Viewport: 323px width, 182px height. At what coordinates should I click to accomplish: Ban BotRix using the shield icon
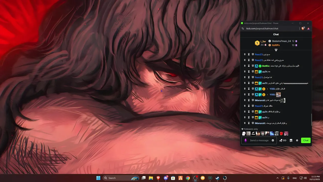click(x=253, y=66)
